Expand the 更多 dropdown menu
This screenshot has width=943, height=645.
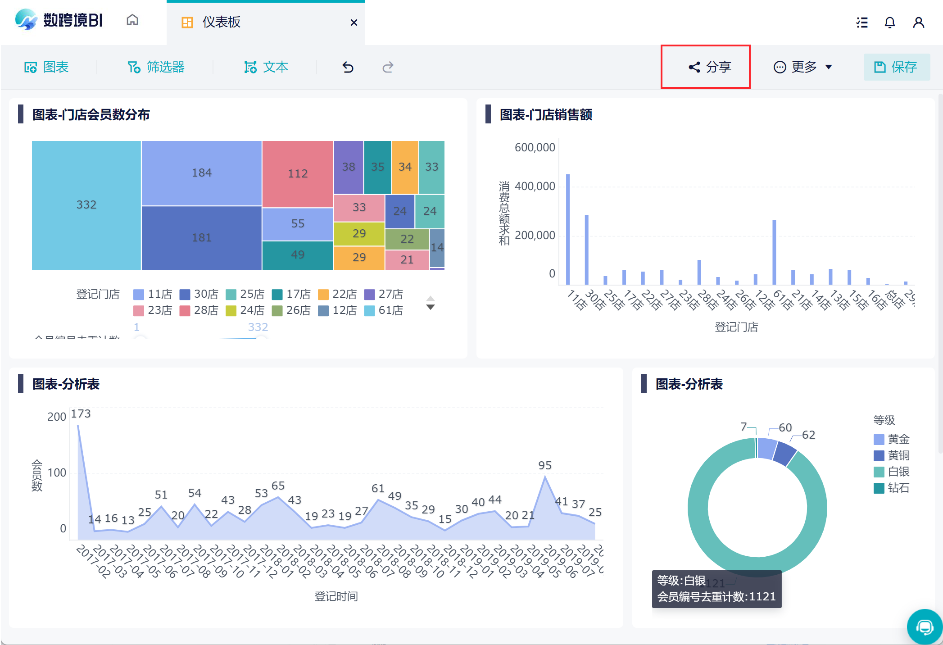802,67
